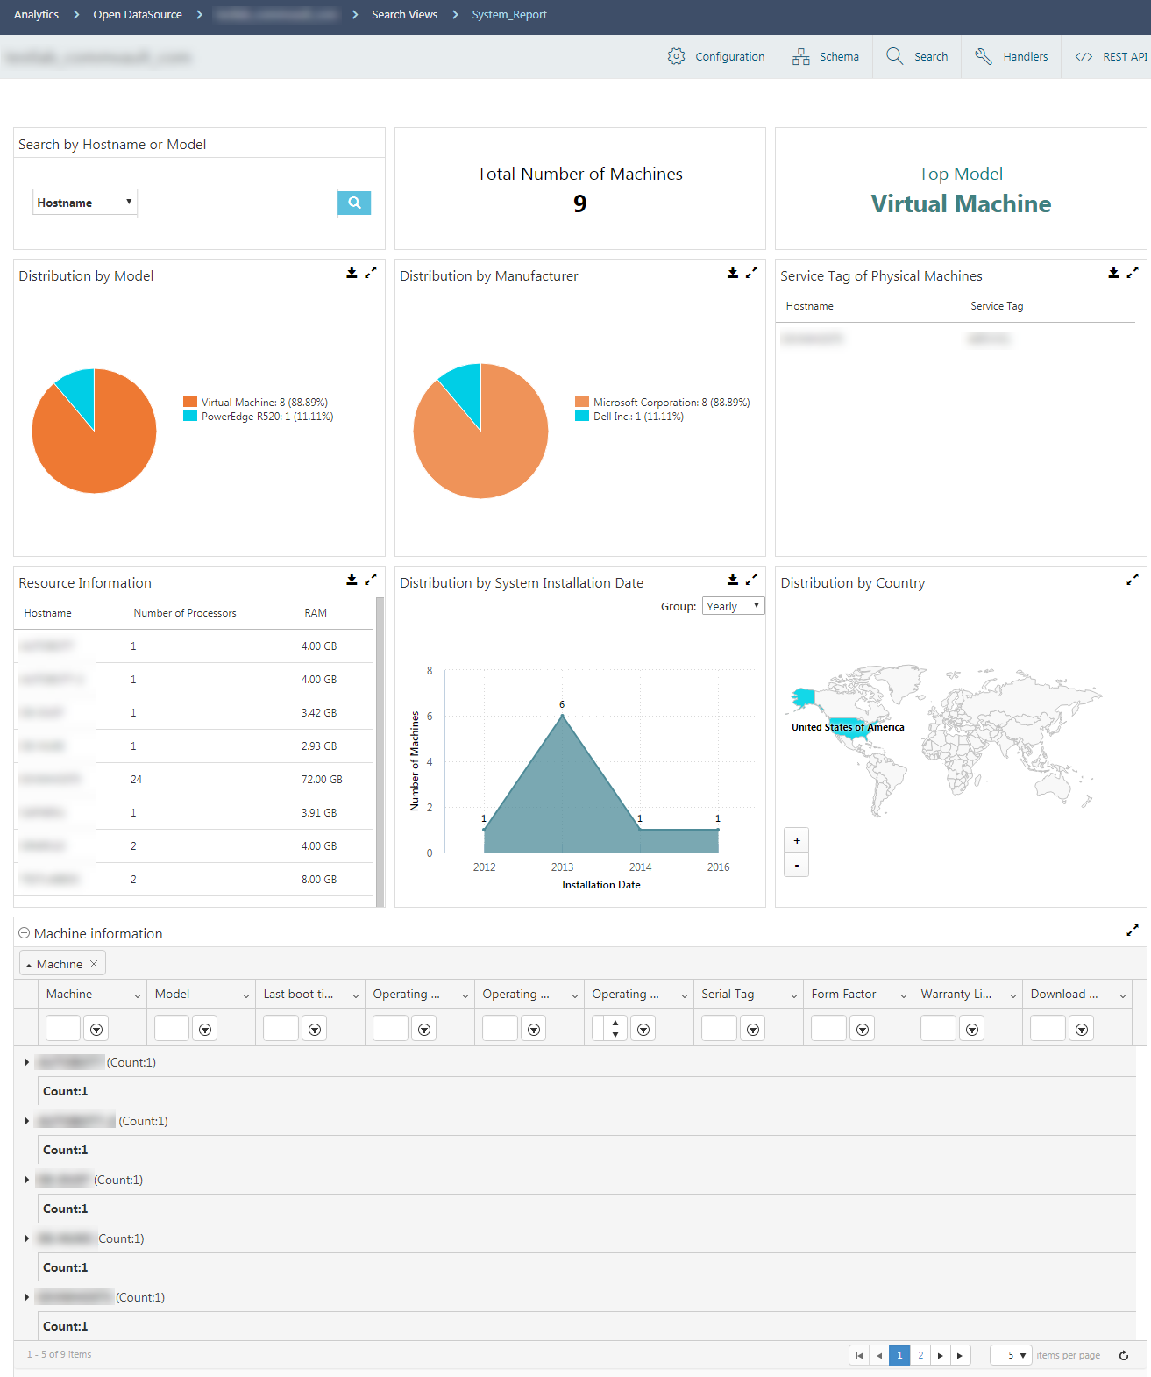Sort Resource Information by RAM header
Image resolution: width=1151 pixels, height=1377 pixels.
tap(316, 613)
